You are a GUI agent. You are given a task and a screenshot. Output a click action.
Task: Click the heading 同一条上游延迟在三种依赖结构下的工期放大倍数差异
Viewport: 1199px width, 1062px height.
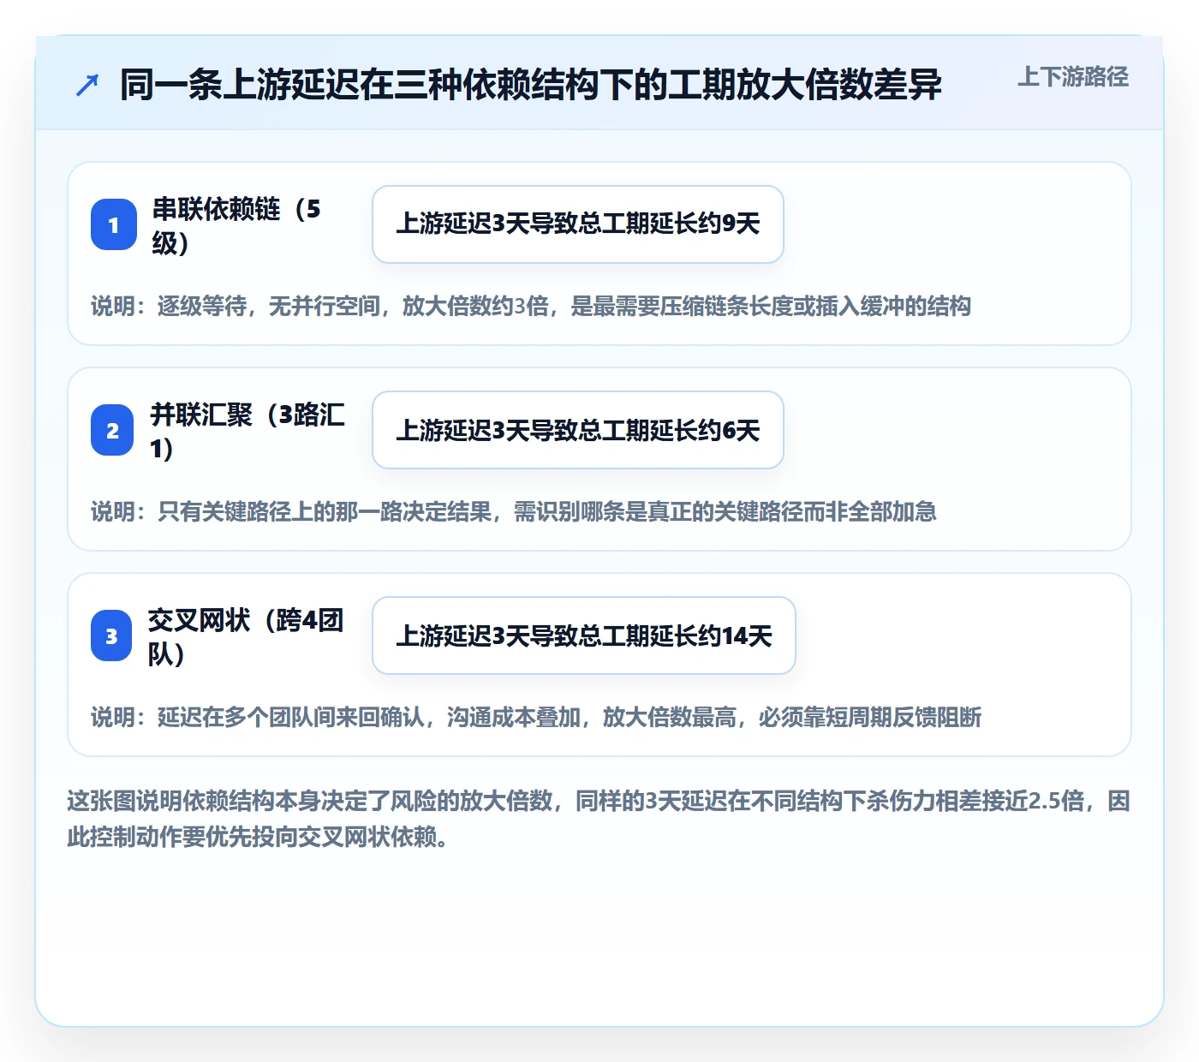[x=531, y=85]
